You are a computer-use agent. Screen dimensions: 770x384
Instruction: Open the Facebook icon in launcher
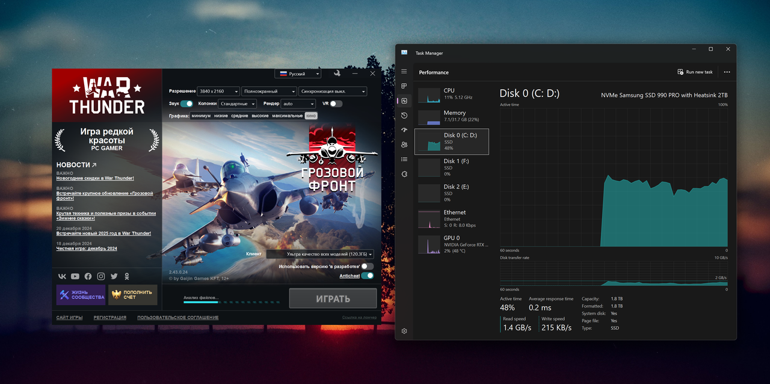[88, 276]
